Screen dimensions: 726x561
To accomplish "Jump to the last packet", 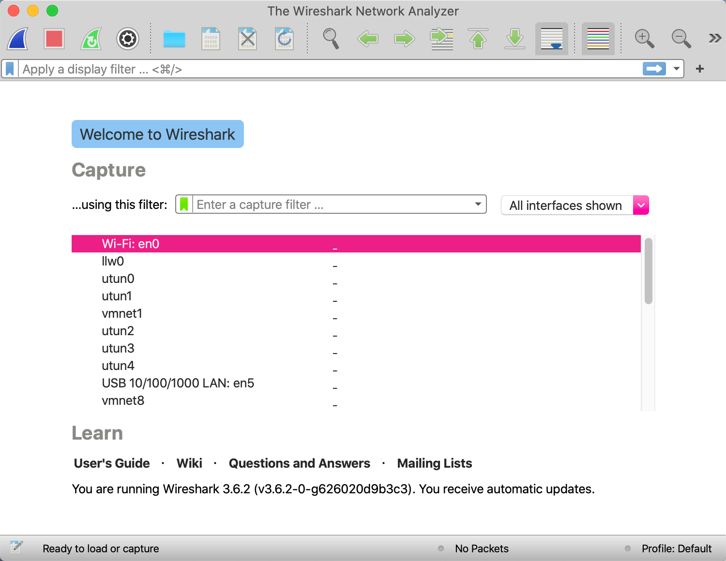I will [x=515, y=39].
